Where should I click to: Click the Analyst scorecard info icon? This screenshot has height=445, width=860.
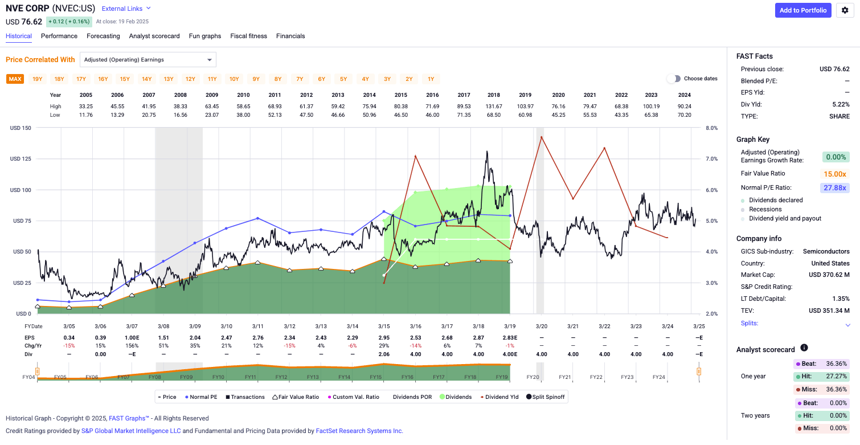pos(804,348)
